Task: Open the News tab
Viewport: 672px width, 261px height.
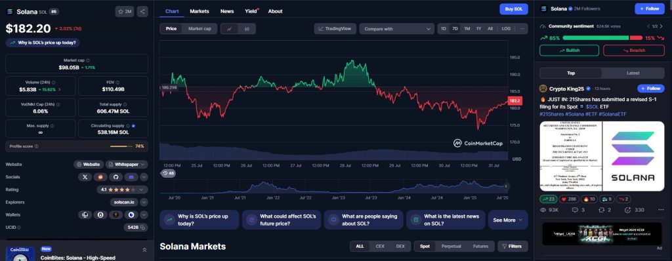Action: 227,11
